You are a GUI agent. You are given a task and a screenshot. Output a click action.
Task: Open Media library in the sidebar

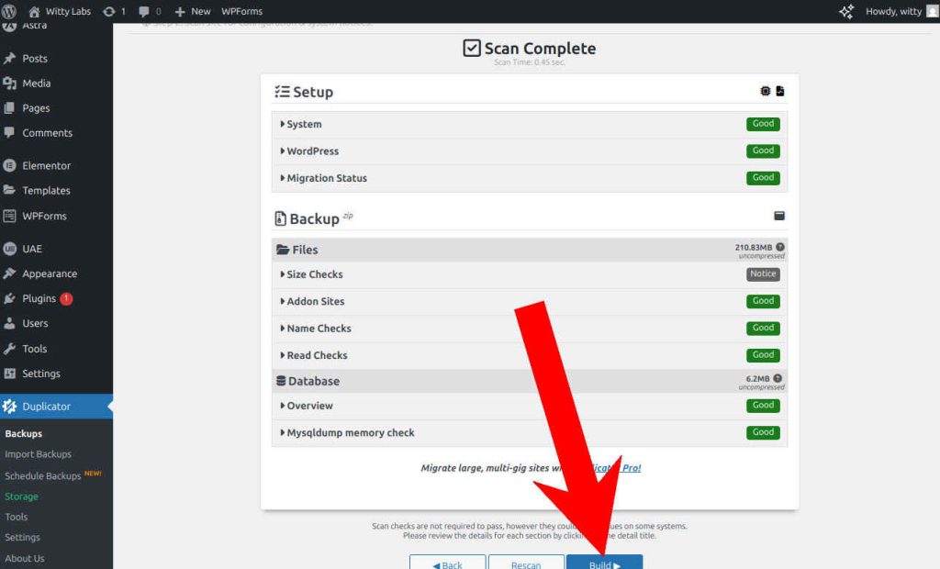click(37, 84)
